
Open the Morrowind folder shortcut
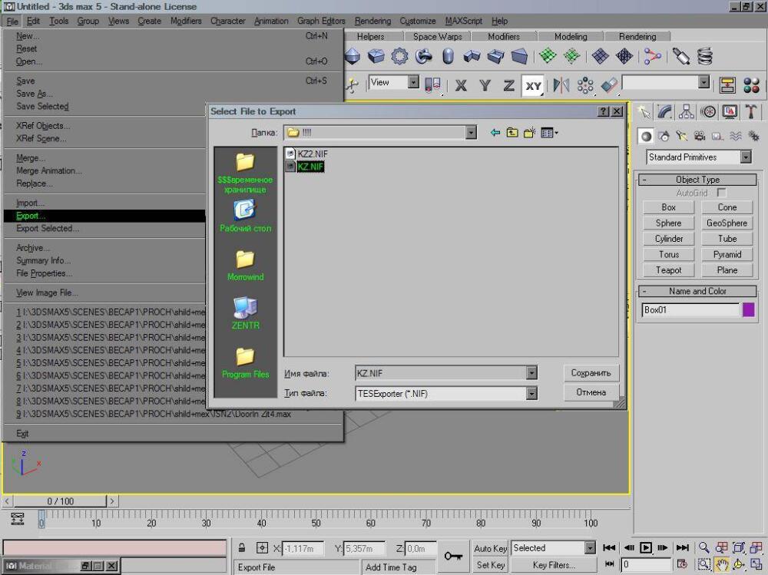click(245, 265)
